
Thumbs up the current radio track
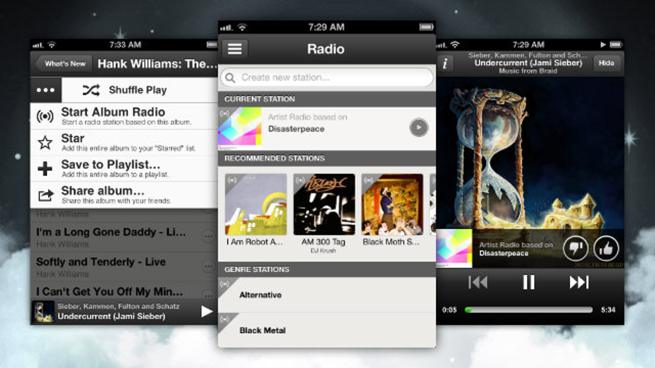[x=606, y=248]
